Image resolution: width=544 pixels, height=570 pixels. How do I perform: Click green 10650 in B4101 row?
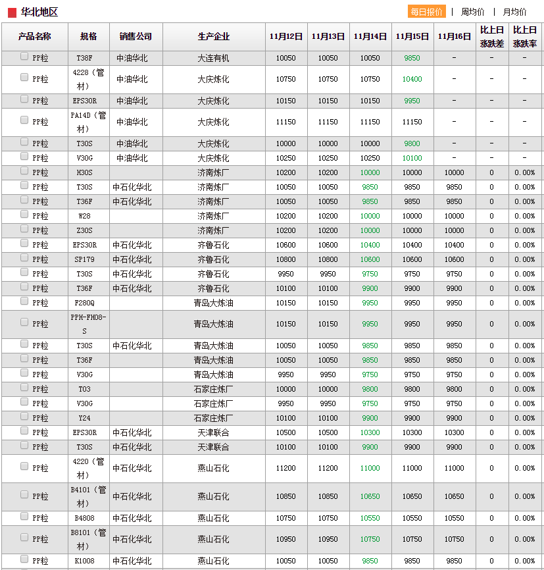pos(370,496)
